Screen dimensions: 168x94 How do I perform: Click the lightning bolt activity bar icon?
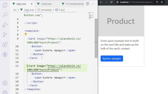5,55
